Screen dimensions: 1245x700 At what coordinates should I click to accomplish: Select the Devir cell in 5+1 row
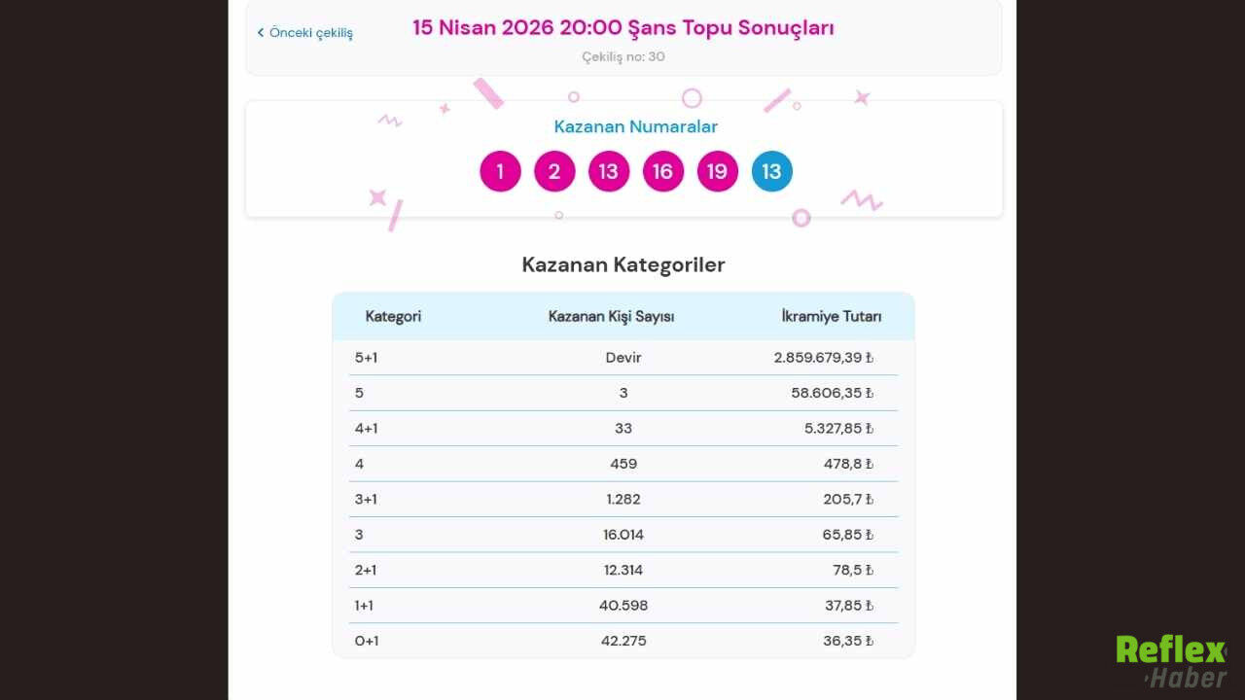point(623,358)
